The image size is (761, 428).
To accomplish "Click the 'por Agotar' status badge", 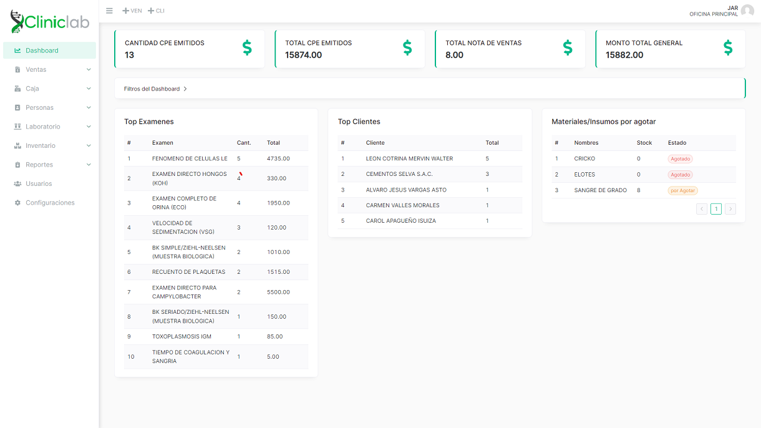I will click(682, 190).
